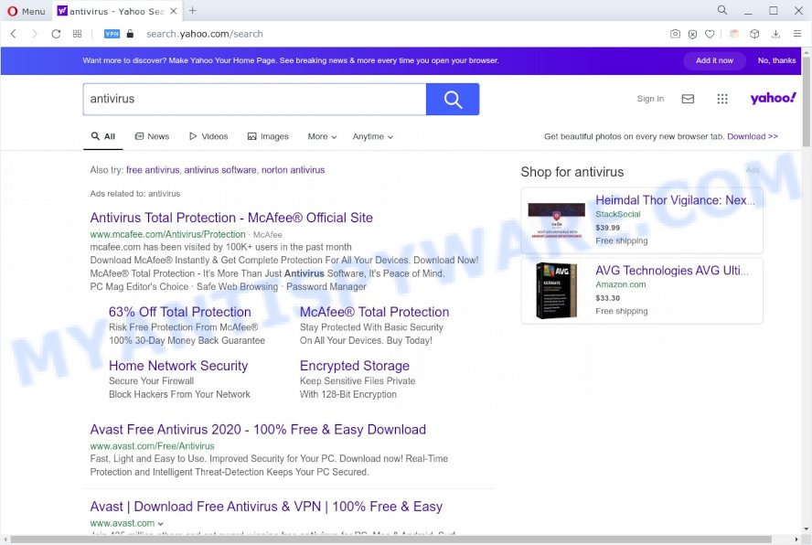Image resolution: width=812 pixels, height=545 pixels.
Task: Click the Opera tab search magnifier icon
Action: point(721,10)
